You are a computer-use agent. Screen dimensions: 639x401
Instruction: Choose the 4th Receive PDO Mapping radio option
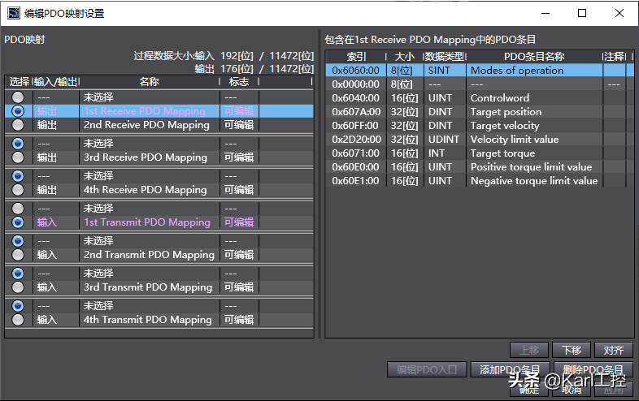coord(18,190)
